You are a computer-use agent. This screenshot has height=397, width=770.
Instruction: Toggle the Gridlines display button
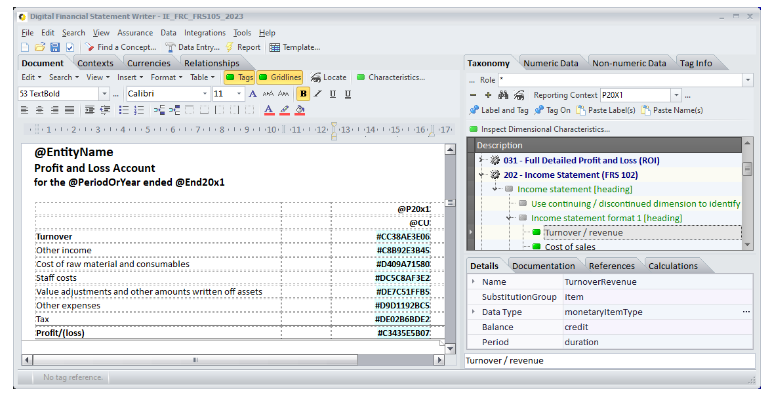coord(280,77)
